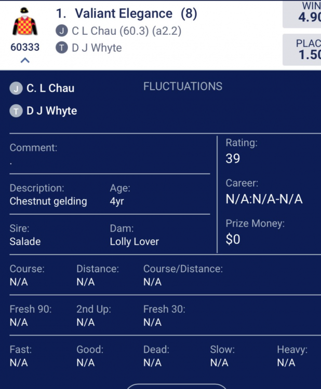Select the PLACE 1.50 odds button
Viewport: 321px width, 389px height.
point(302,50)
